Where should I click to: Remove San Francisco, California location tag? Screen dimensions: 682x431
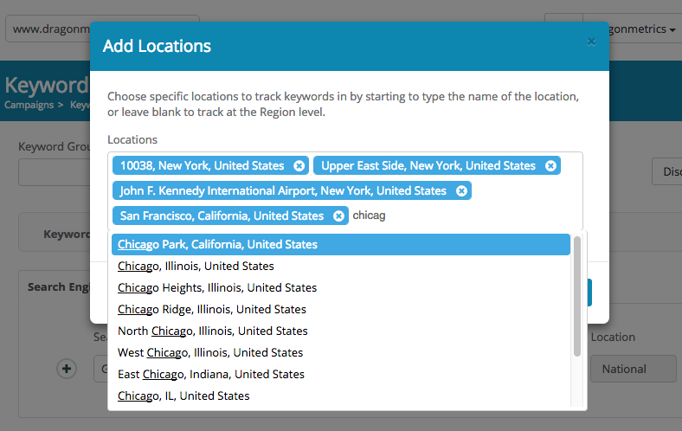coord(338,215)
